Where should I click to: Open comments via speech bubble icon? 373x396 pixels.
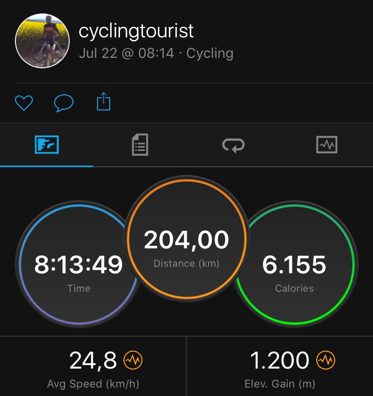[x=63, y=103]
